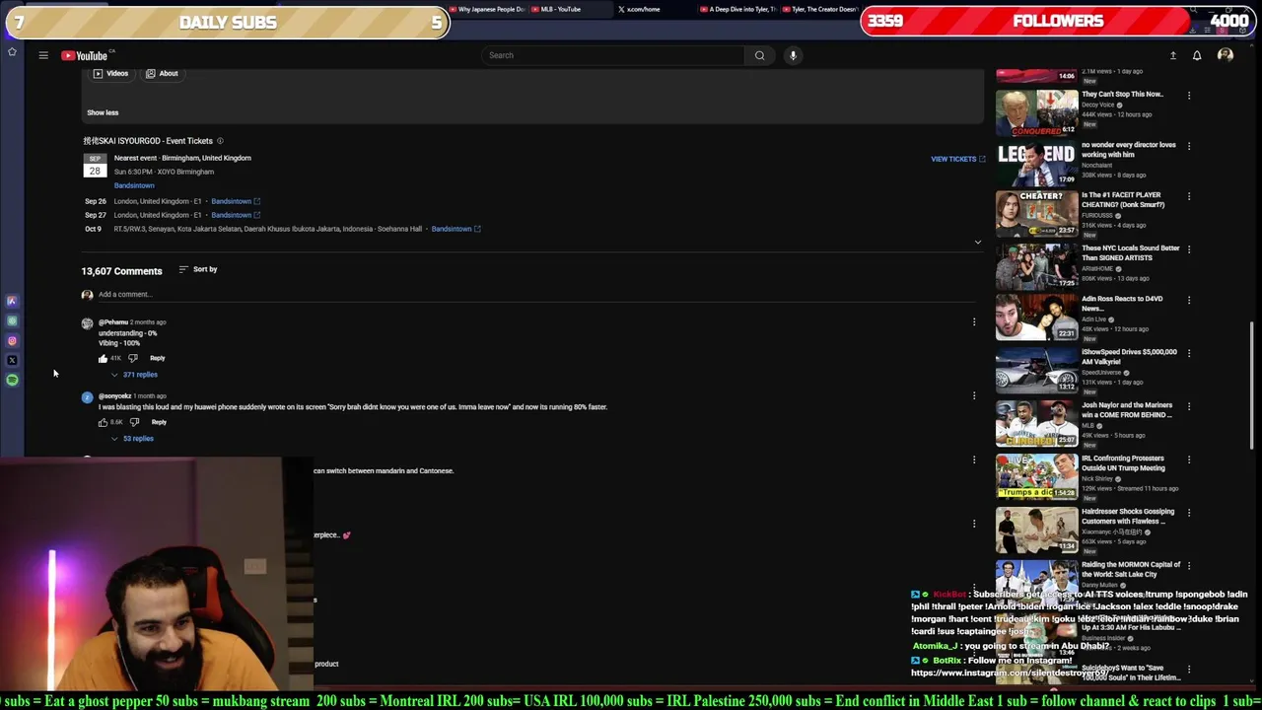Image resolution: width=1262 pixels, height=710 pixels.
Task: Open menu for 'no wonder every director loves' video
Action: pyautogui.click(x=1189, y=146)
